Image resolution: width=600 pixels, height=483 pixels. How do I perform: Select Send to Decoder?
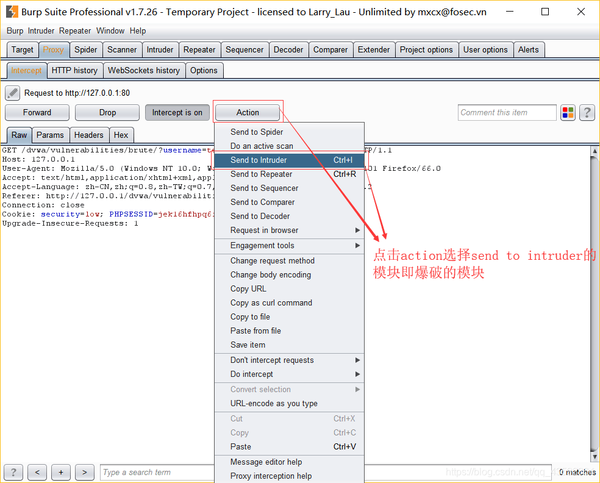coord(289,216)
